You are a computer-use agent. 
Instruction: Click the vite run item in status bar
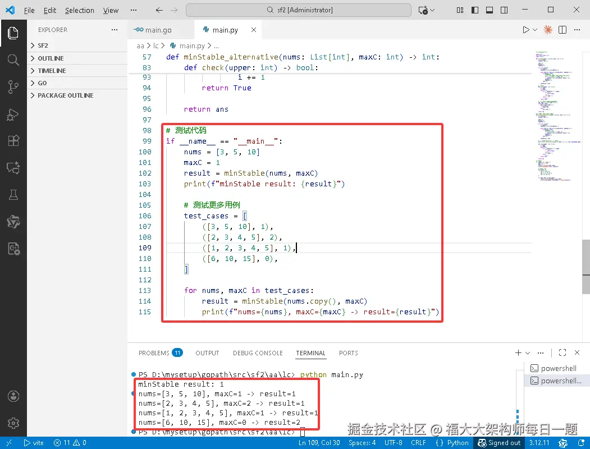[x=34, y=443]
